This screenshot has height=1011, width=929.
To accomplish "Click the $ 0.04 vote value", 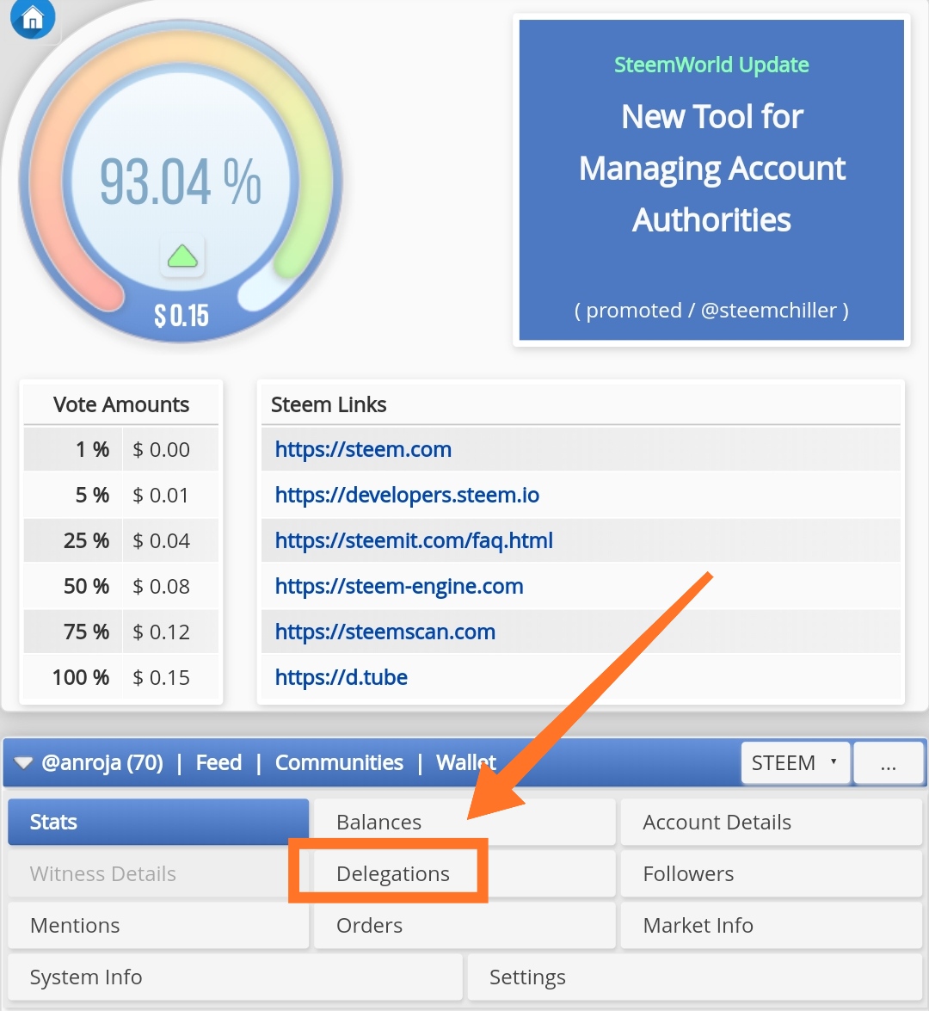I will [161, 540].
